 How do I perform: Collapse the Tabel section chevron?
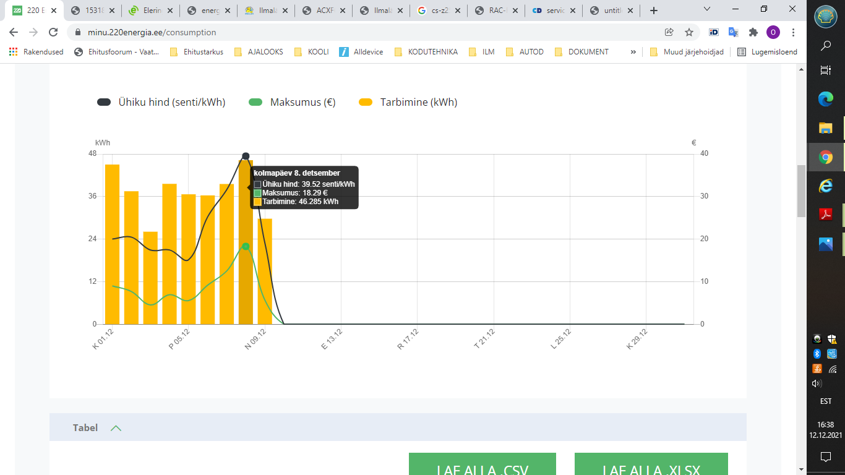click(x=116, y=428)
